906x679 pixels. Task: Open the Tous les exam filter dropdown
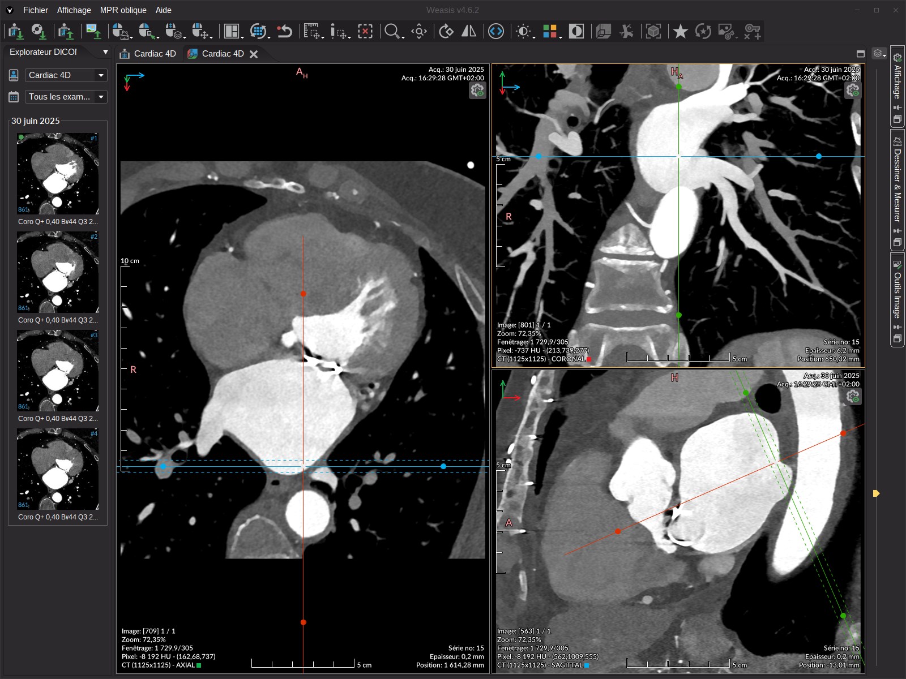pos(100,97)
